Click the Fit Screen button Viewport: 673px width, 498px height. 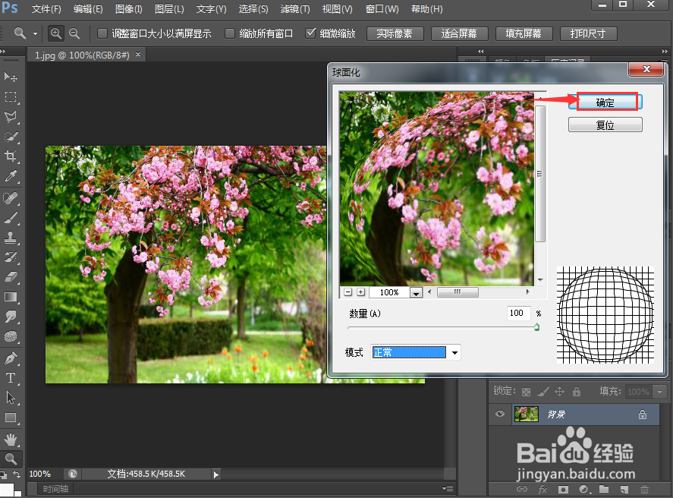coord(460,33)
